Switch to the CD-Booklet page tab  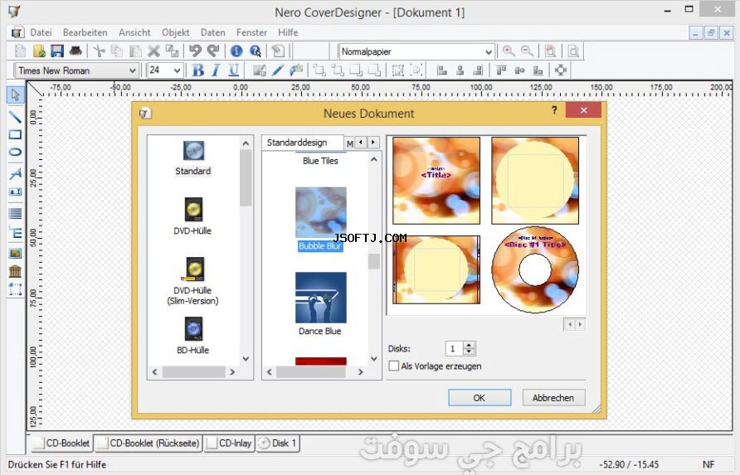tap(62, 443)
